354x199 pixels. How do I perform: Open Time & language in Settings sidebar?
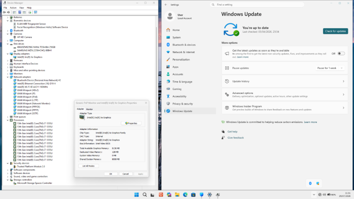[x=190, y=82]
